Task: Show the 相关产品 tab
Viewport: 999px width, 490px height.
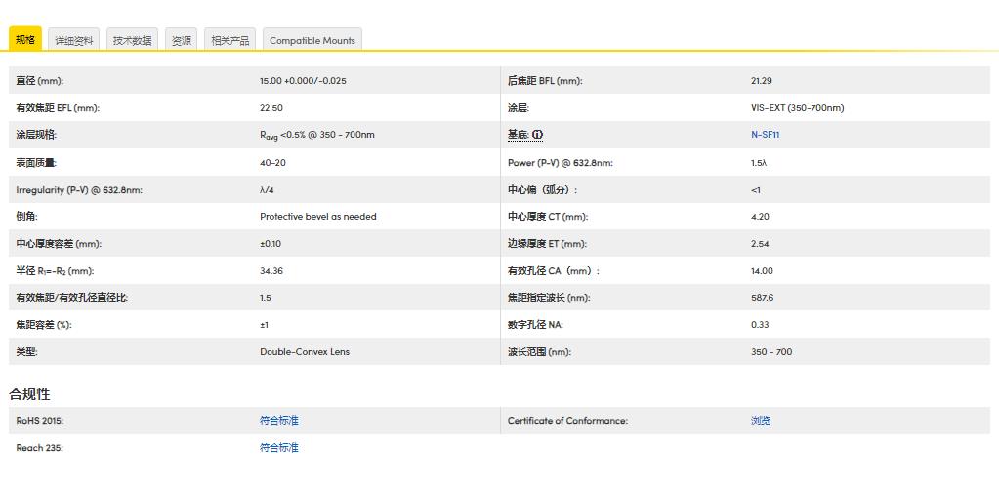Action: [230, 40]
